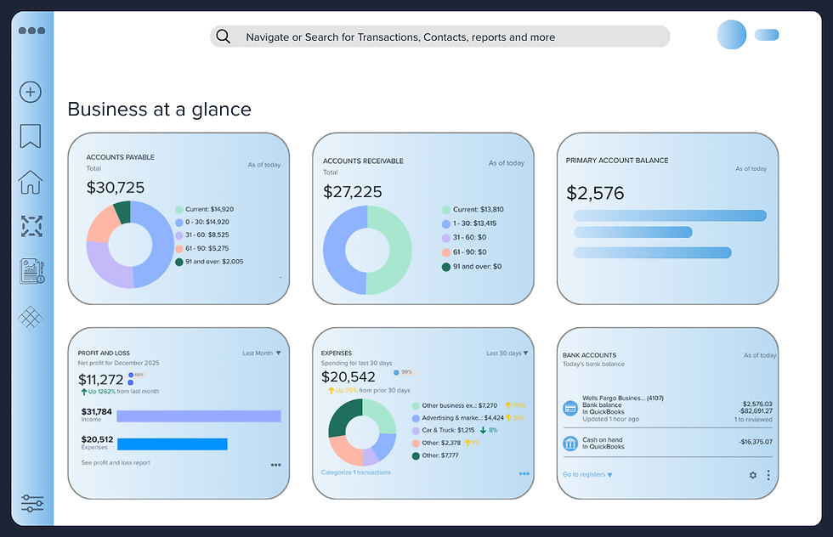This screenshot has width=833, height=537.
Task: Click the plus create-new icon in sidebar
Action: pyautogui.click(x=31, y=92)
